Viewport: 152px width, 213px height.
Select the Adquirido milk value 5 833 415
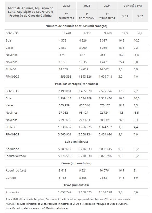(105, 149)
